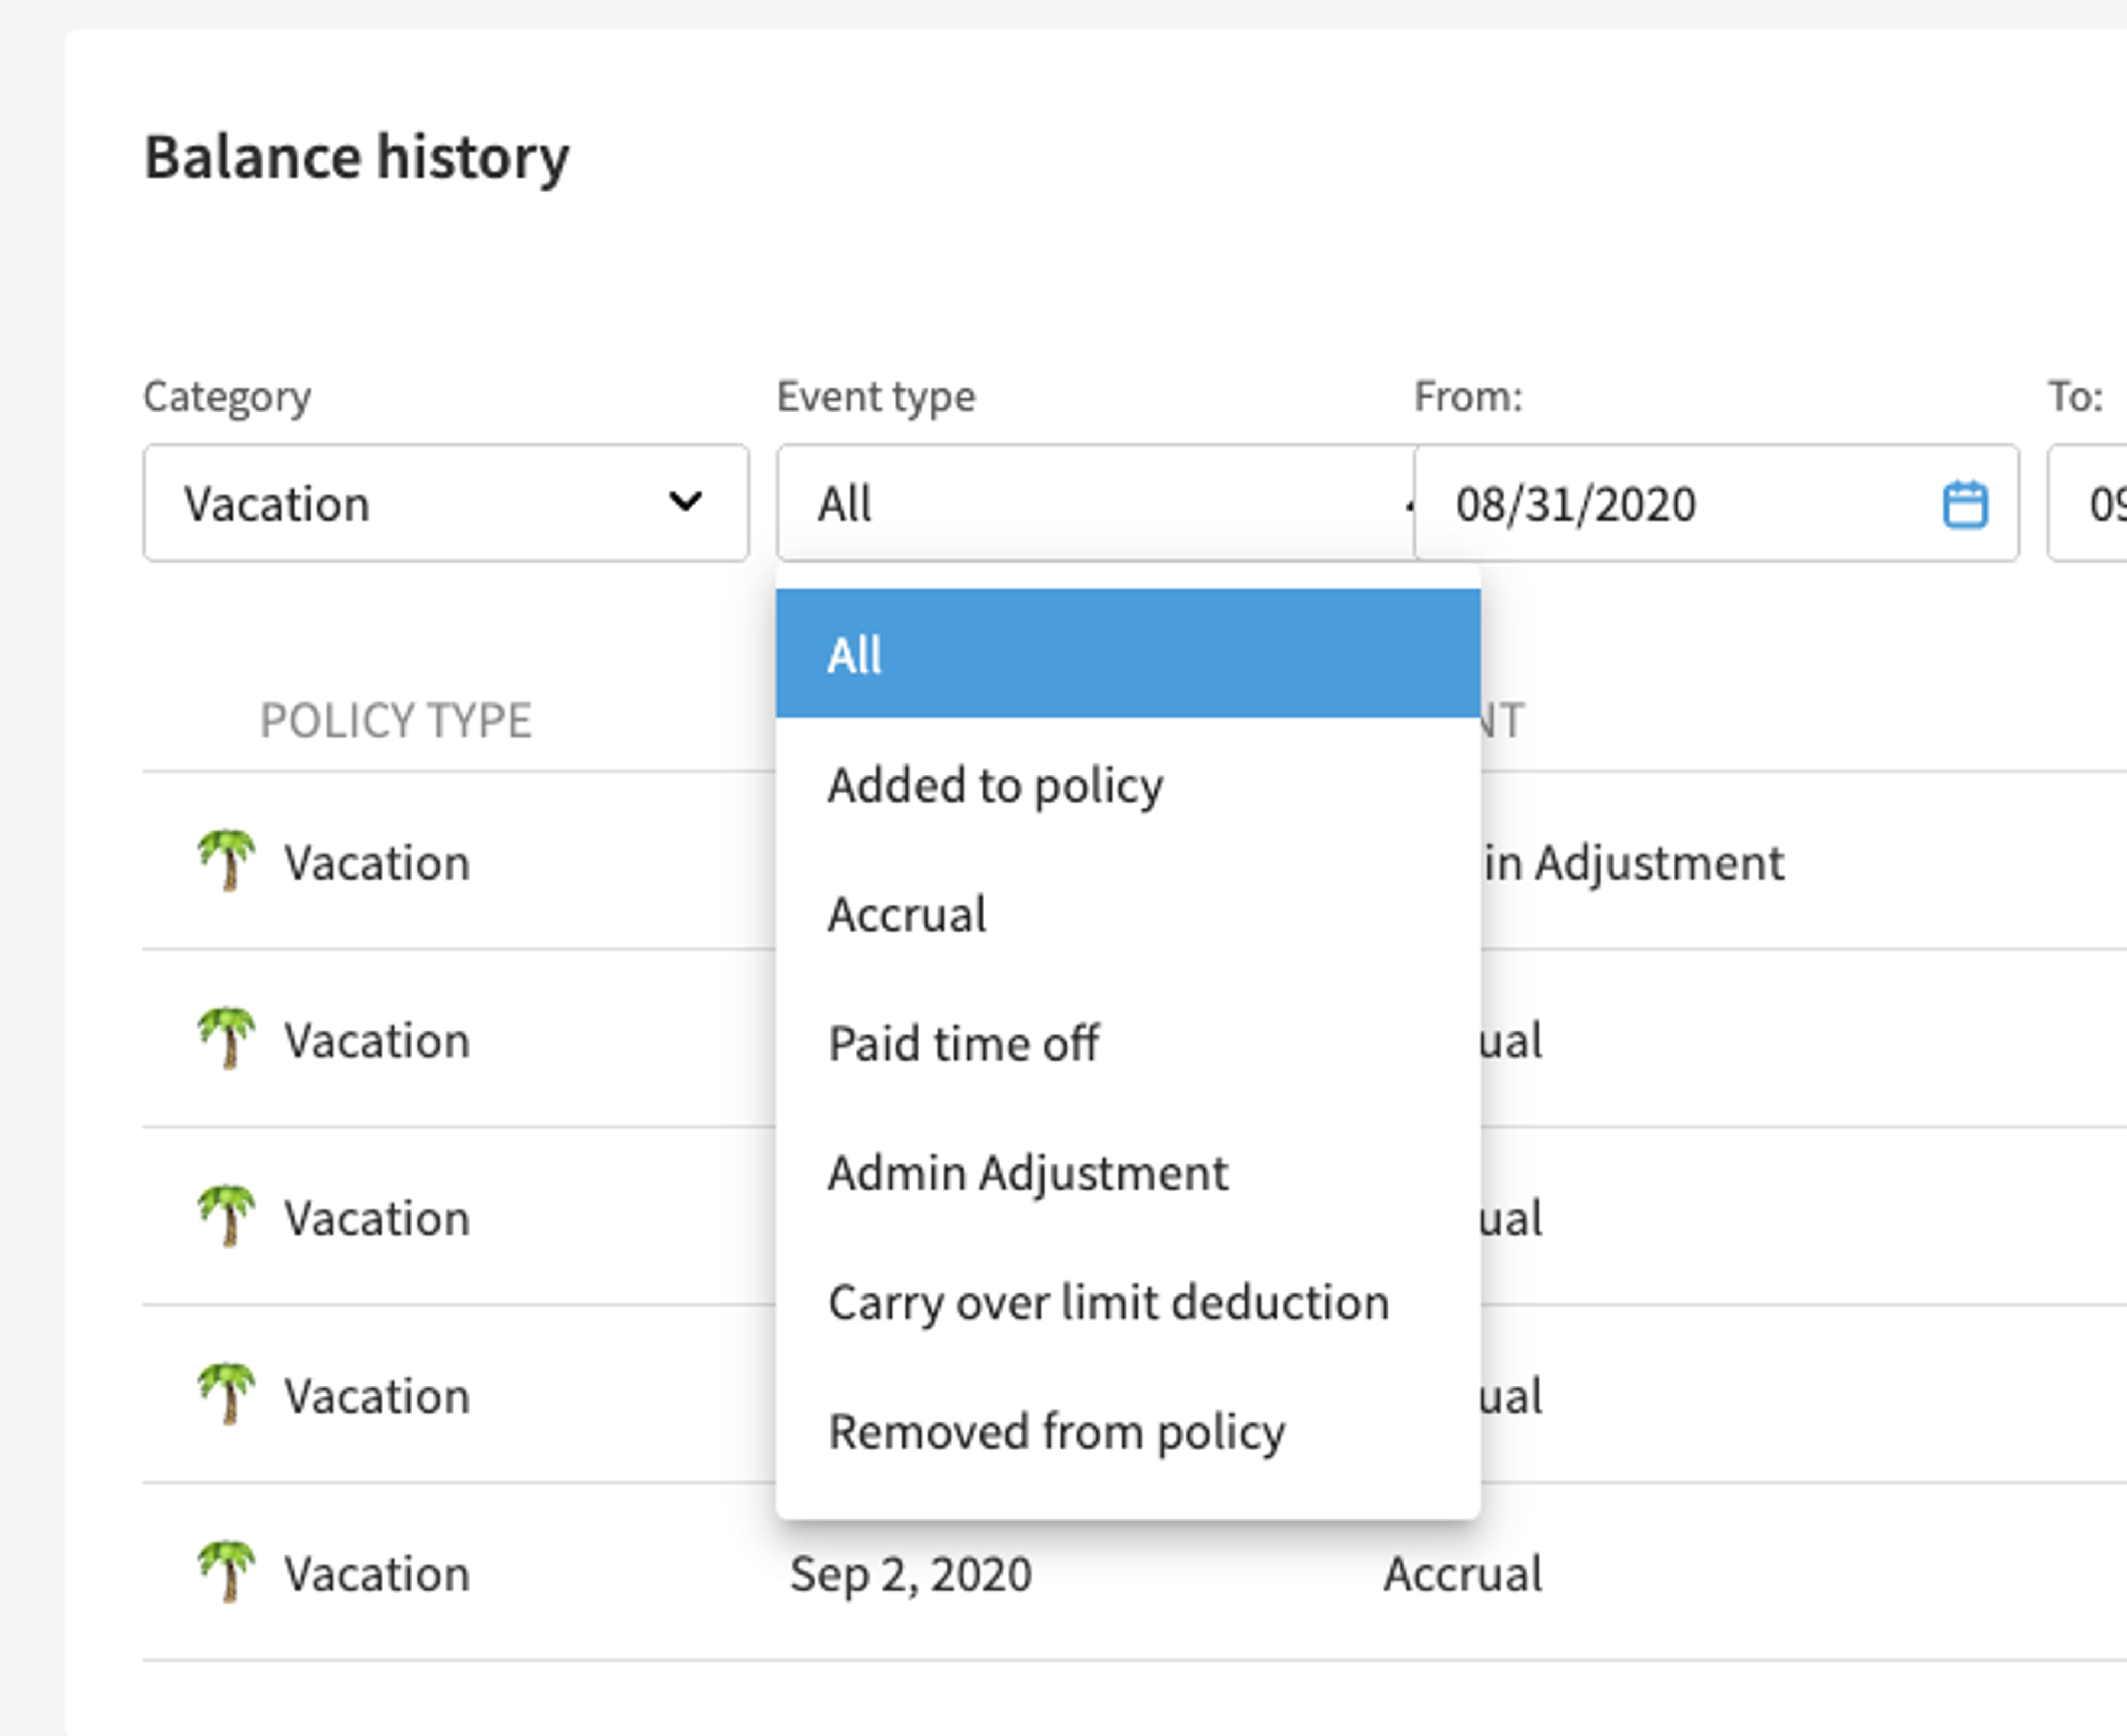Click the Sep 2, 2020 Accrual row
This screenshot has width=2127, height=1736.
[x=1134, y=1573]
